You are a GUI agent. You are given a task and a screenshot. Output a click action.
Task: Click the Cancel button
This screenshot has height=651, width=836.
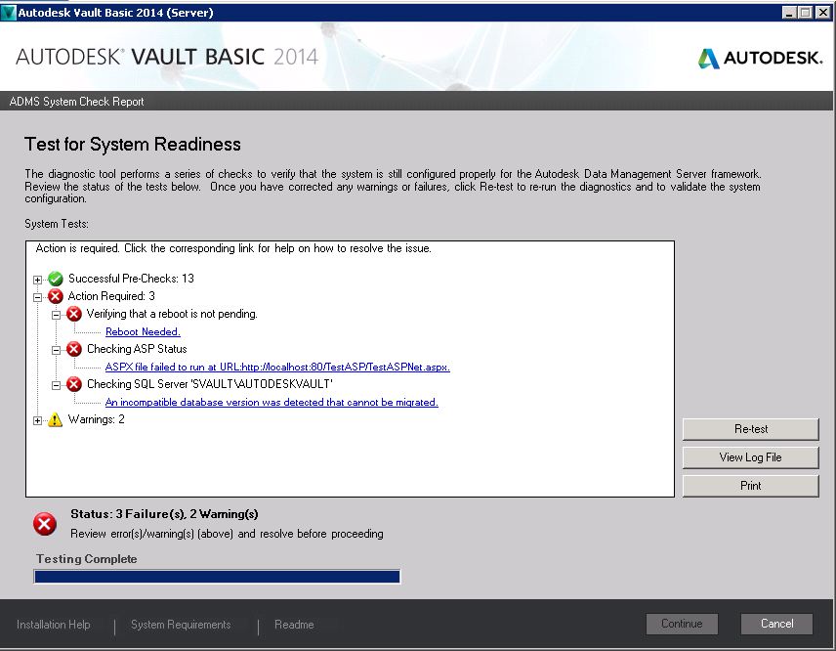point(776,624)
